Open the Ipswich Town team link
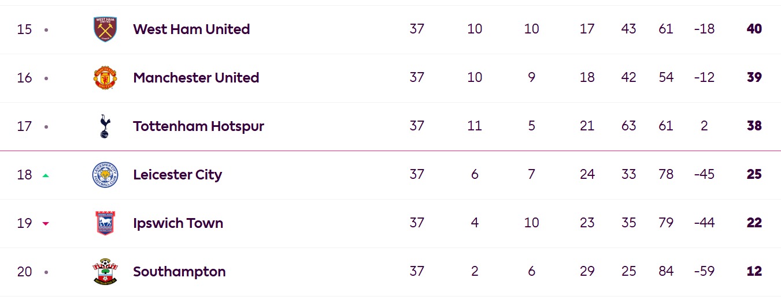The width and height of the screenshot is (781, 300). click(178, 223)
